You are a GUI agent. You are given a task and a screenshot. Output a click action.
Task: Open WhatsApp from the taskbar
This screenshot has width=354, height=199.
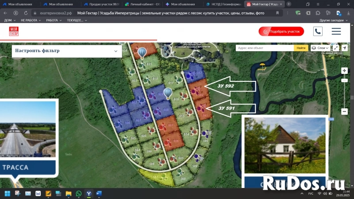79,193
